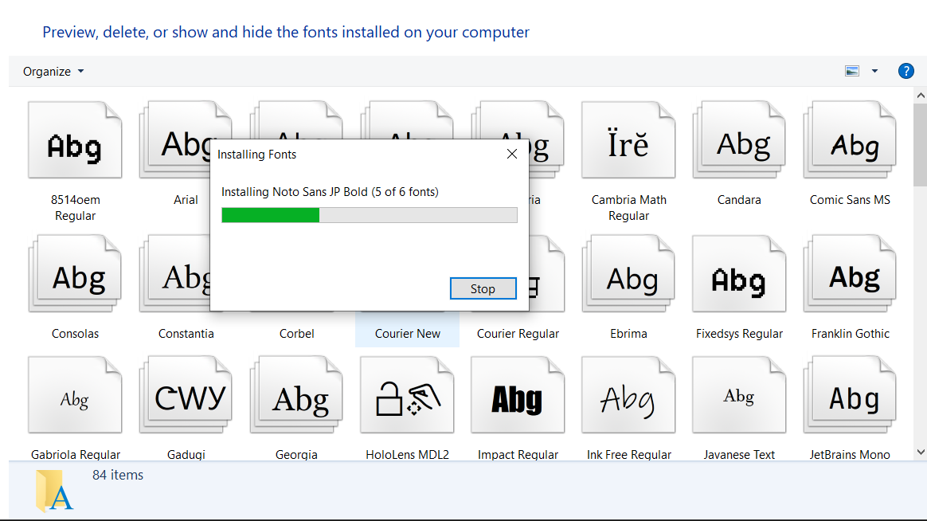The width and height of the screenshot is (927, 521).
Task: Select the Cambria Math Regular font icon
Action: coord(628,140)
